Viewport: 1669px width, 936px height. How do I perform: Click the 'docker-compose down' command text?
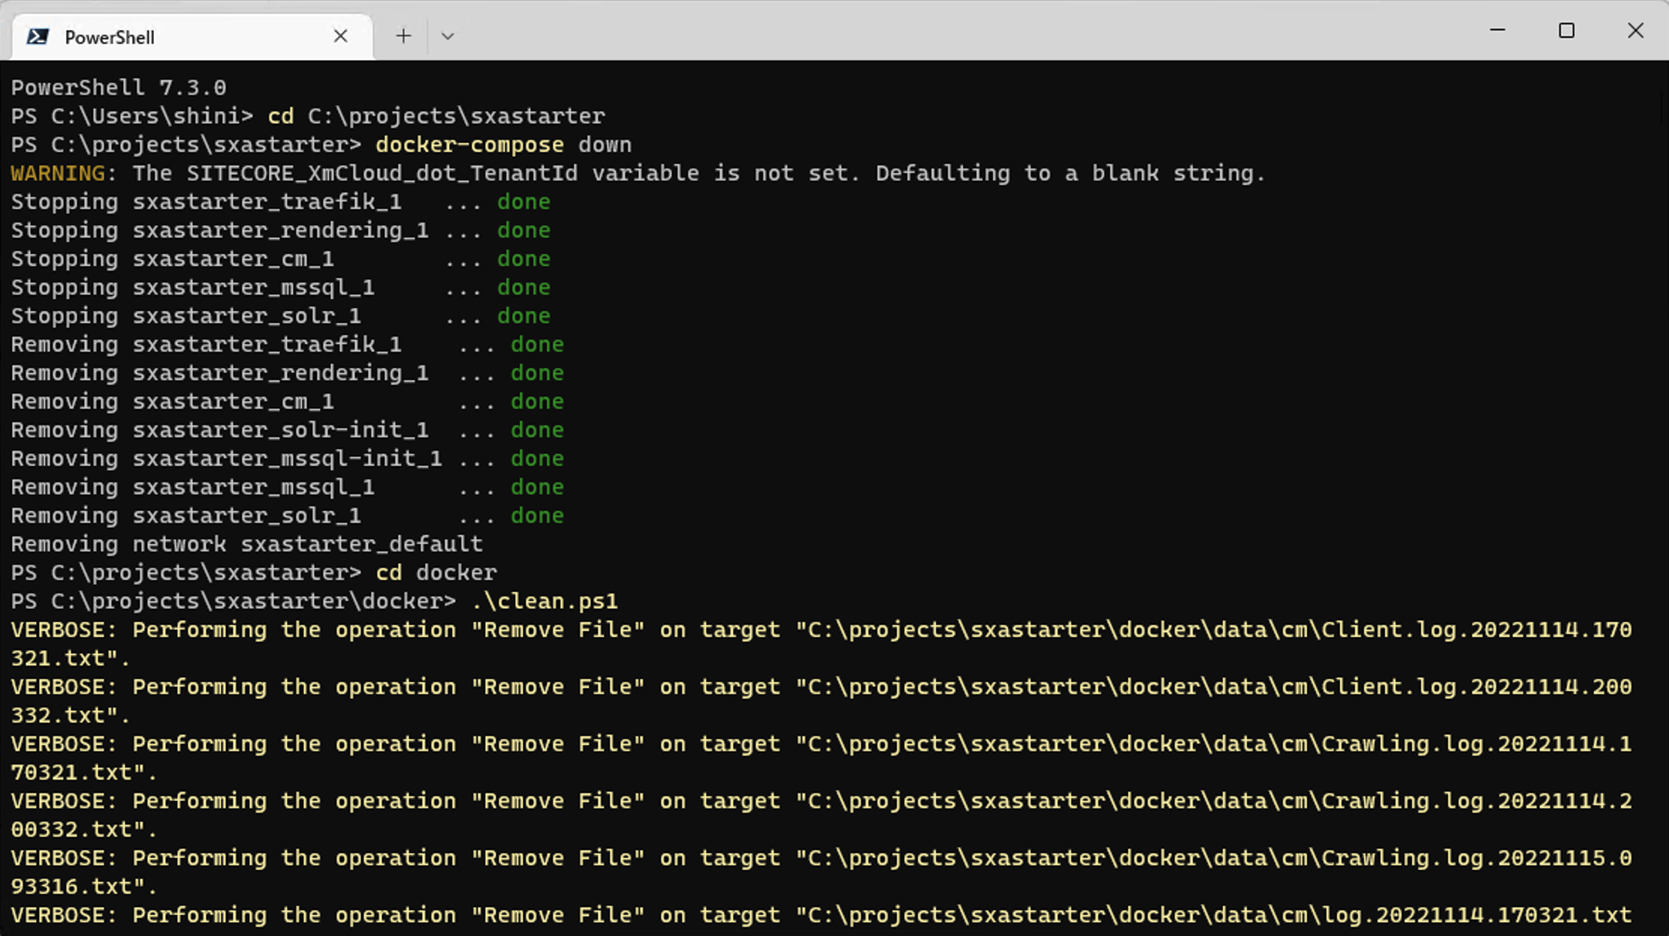(x=503, y=145)
